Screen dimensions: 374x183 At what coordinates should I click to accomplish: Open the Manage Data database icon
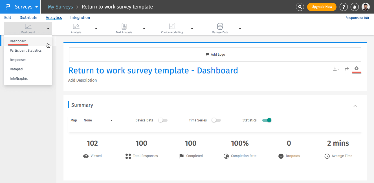220,27
